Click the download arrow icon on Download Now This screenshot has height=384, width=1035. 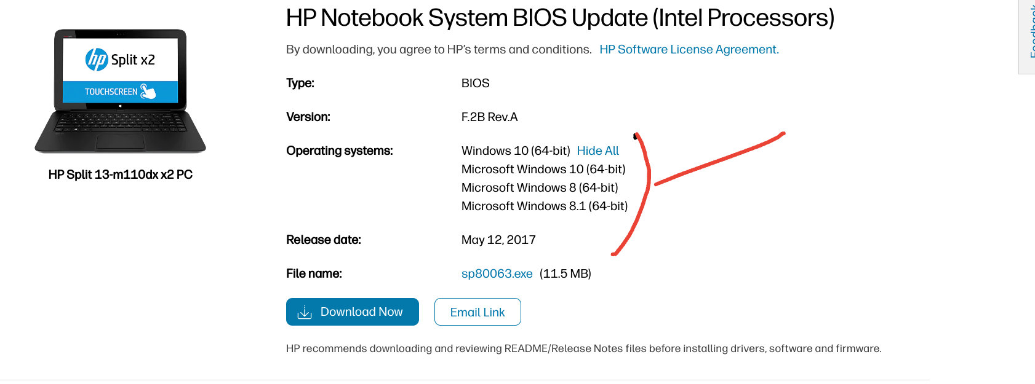pos(304,312)
